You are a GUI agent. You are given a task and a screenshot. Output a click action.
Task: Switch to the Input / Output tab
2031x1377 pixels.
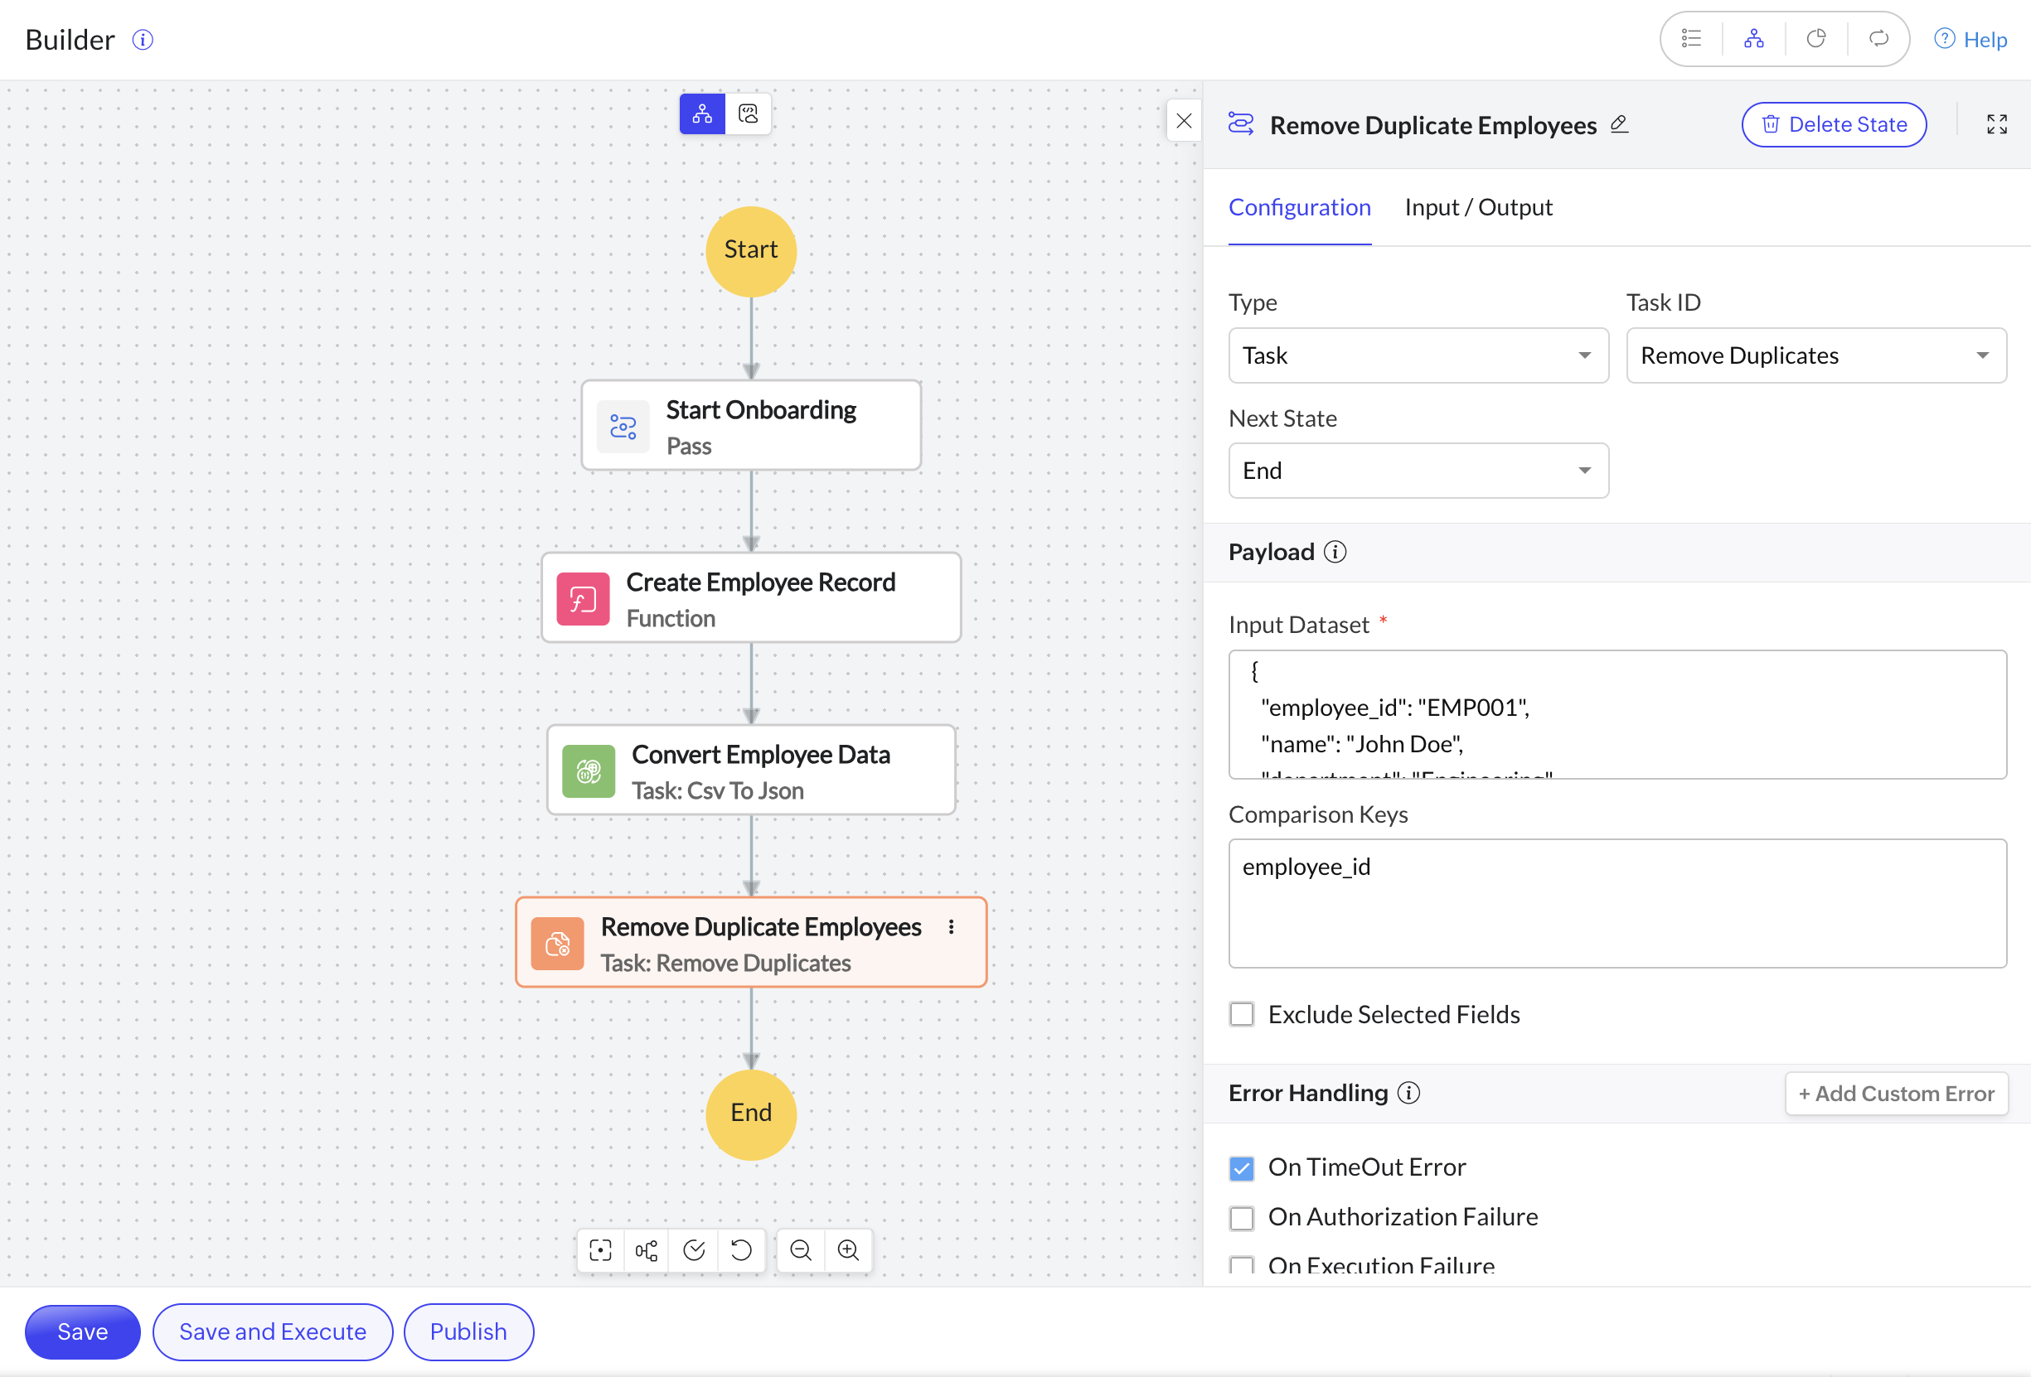1478,208
